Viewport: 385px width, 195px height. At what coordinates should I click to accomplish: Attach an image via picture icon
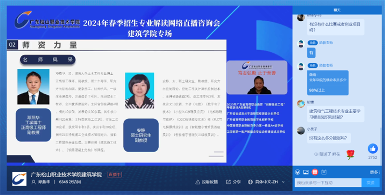306,172
